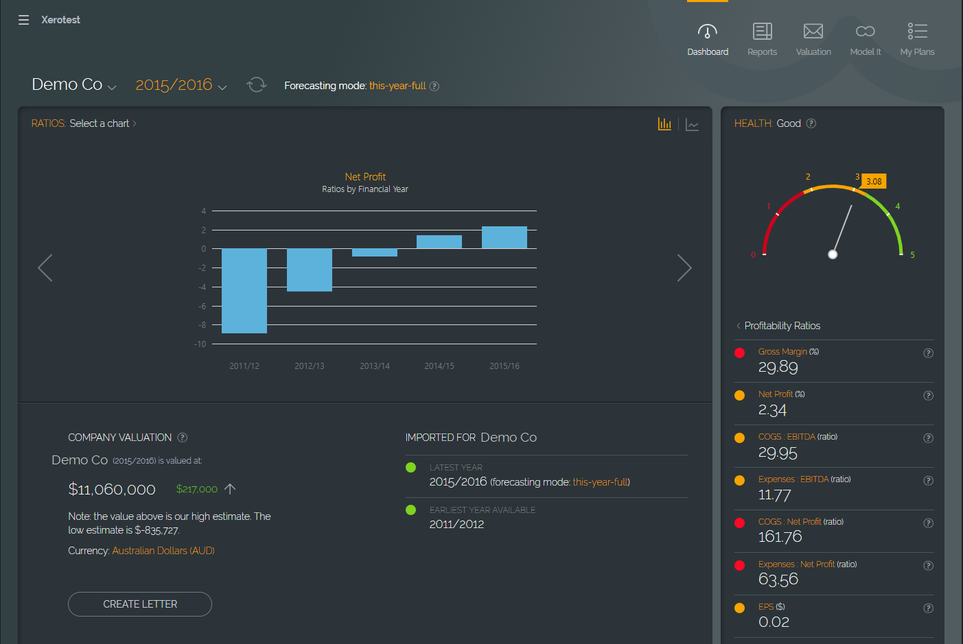
Task: Show next ratio chart arrow
Action: [684, 268]
